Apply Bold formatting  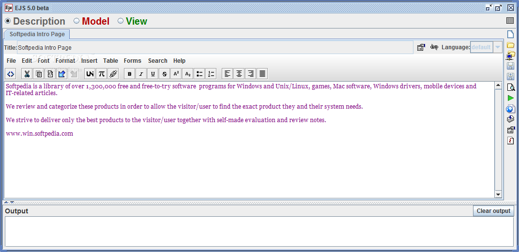click(x=129, y=74)
